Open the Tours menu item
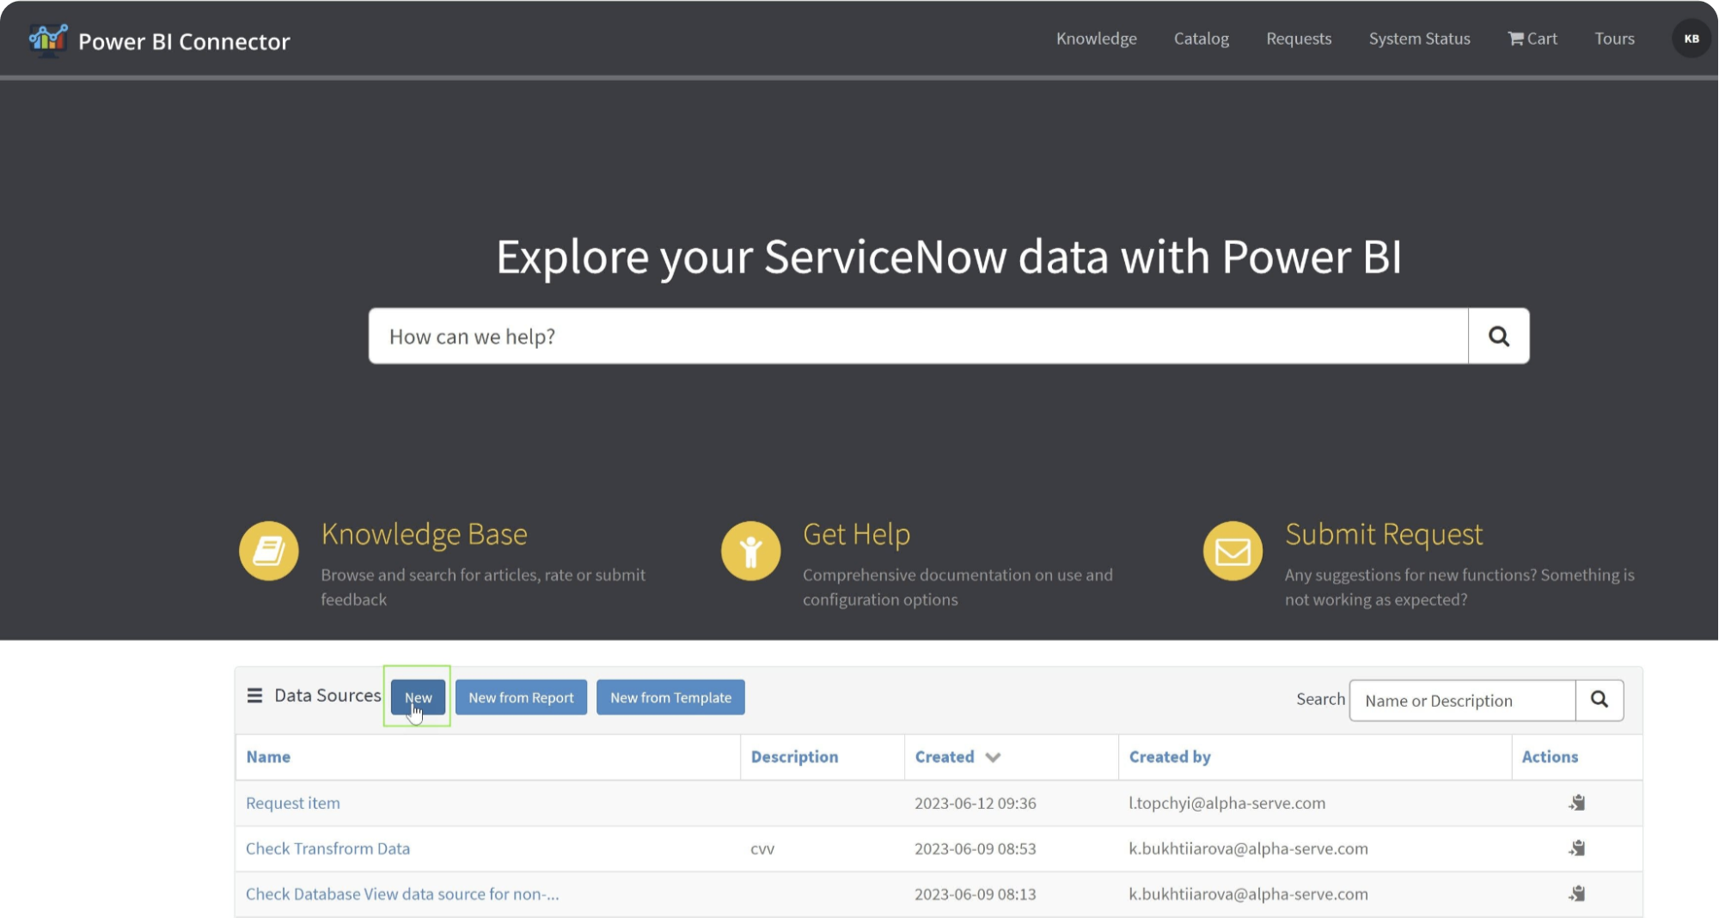Viewport: 1719px width, 918px height. click(x=1614, y=39)
